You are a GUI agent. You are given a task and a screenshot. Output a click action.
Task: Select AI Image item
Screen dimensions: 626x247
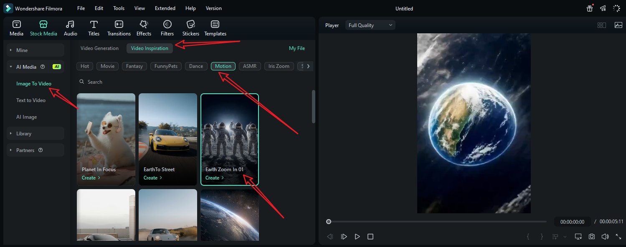[x=27, y=117]
